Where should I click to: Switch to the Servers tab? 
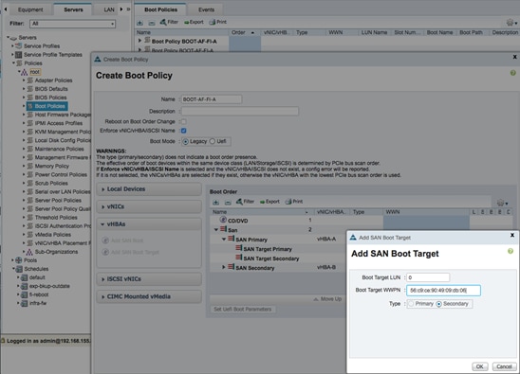73,9
